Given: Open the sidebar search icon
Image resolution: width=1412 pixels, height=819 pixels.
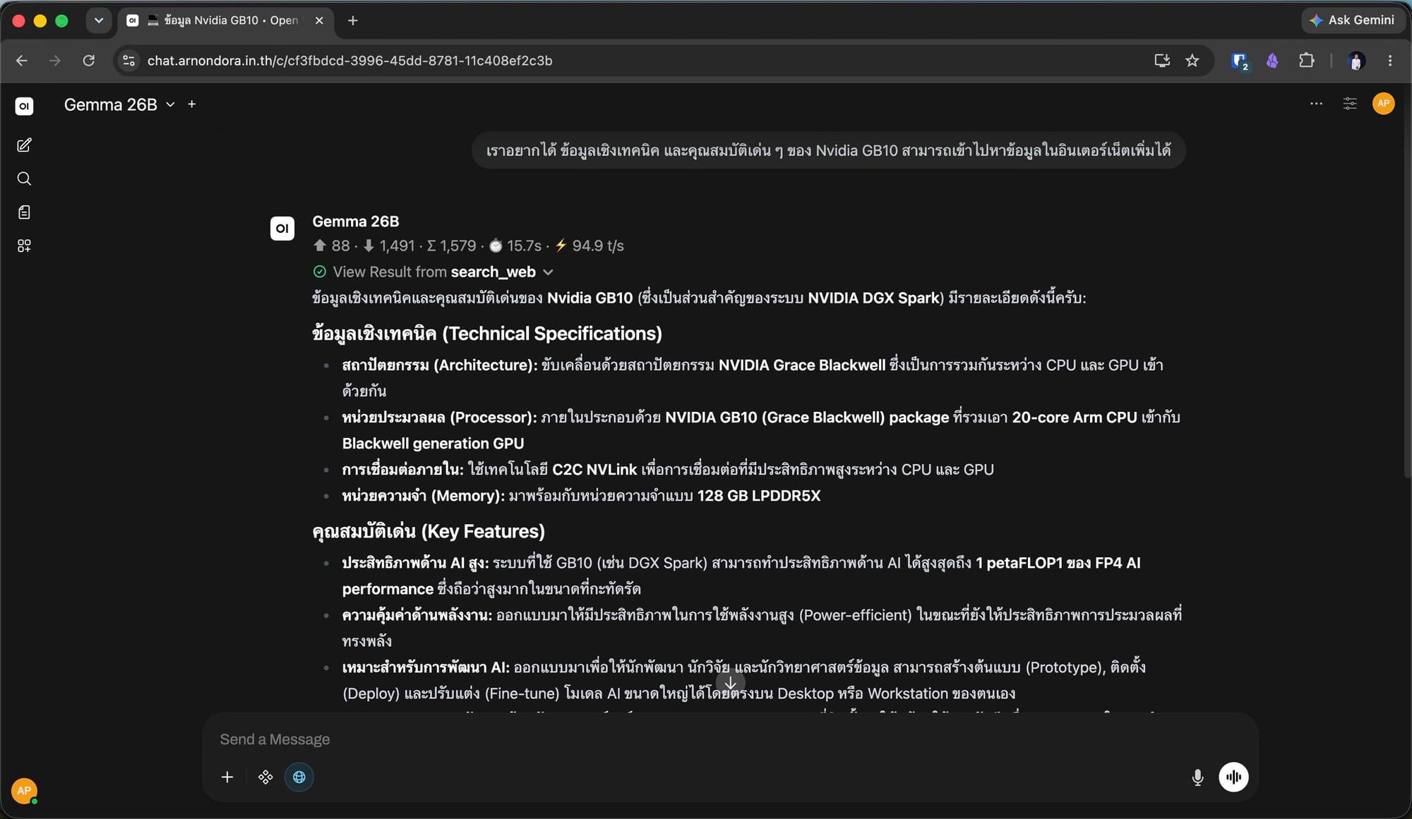Looking at the screenshot, I should 24,178.
